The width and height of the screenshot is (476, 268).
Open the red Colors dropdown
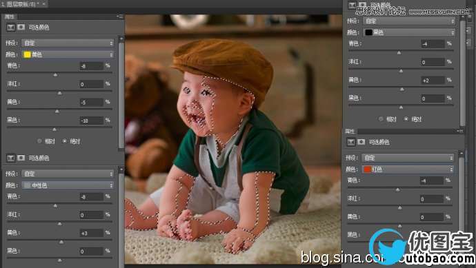[x=408, y=169]
